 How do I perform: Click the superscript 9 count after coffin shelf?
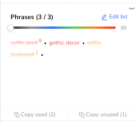[40, 41]
